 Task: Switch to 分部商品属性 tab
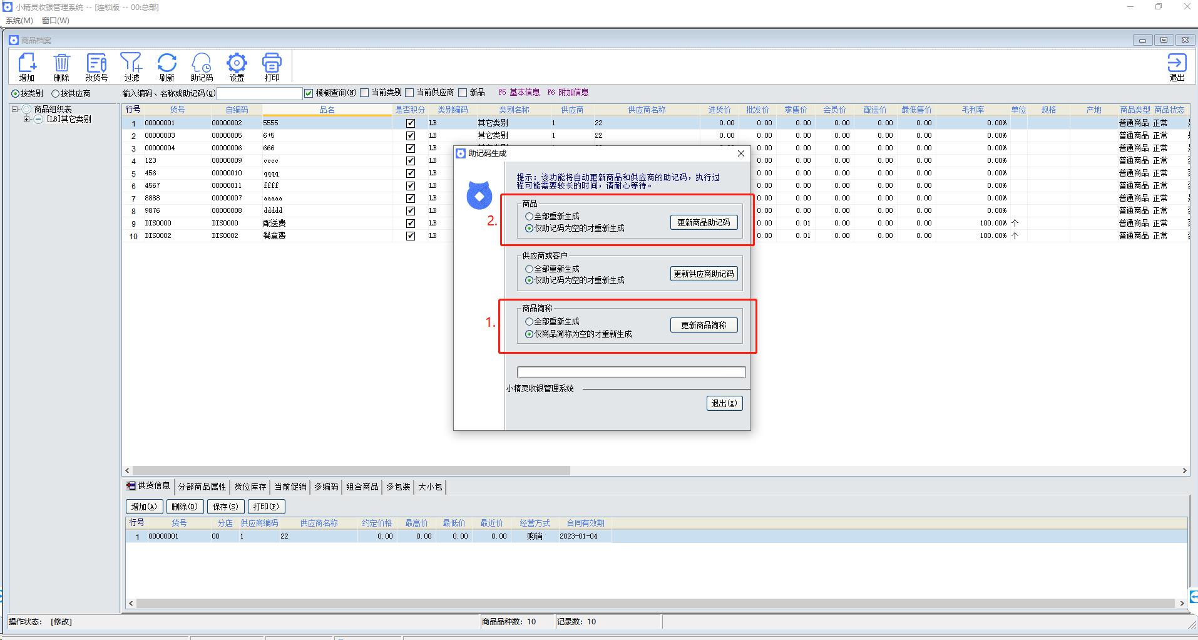point(202,487)
